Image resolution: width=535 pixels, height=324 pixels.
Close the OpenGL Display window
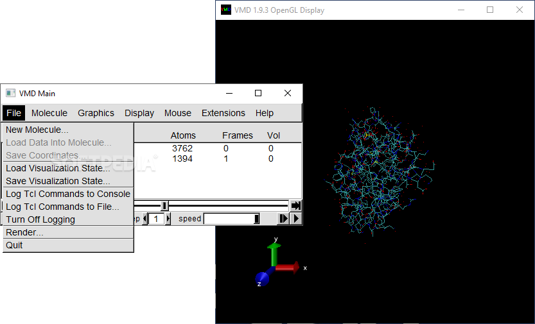pos(520,10)
